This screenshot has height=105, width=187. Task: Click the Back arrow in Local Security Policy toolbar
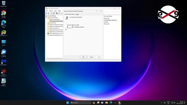[x=46, y=13]
